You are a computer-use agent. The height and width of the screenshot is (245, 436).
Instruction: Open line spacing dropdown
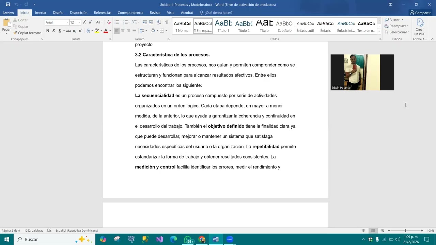pos(143,31)
